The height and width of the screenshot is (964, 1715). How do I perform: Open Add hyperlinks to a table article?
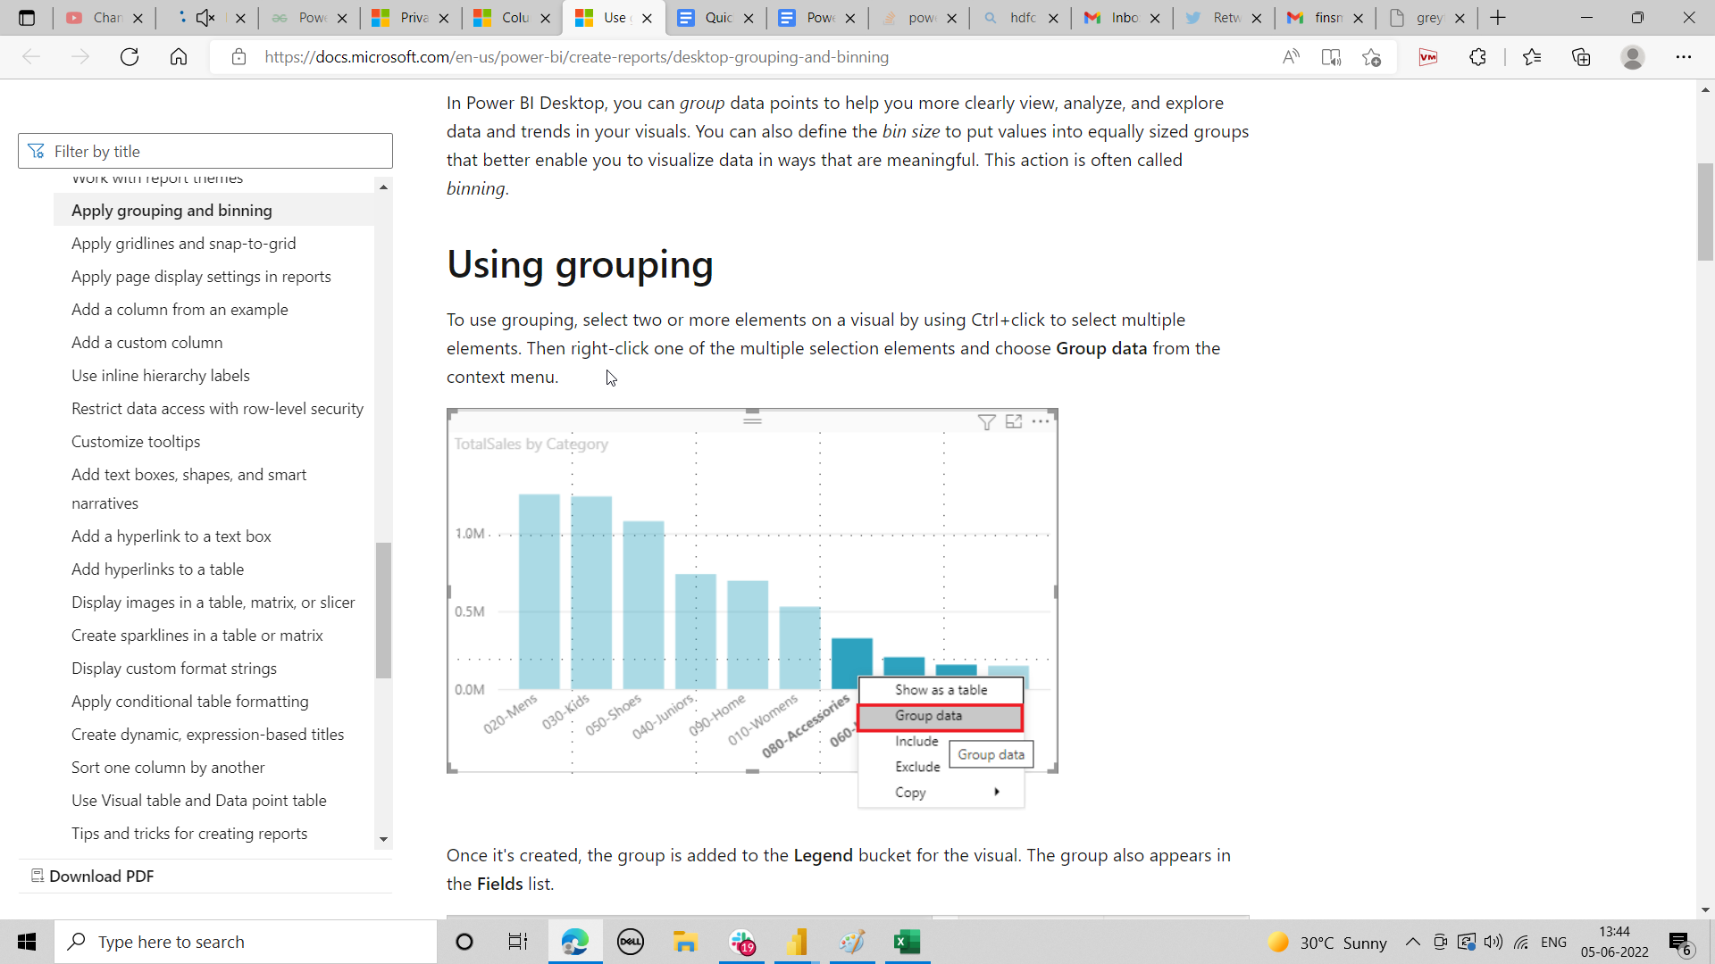pos(158,569)
